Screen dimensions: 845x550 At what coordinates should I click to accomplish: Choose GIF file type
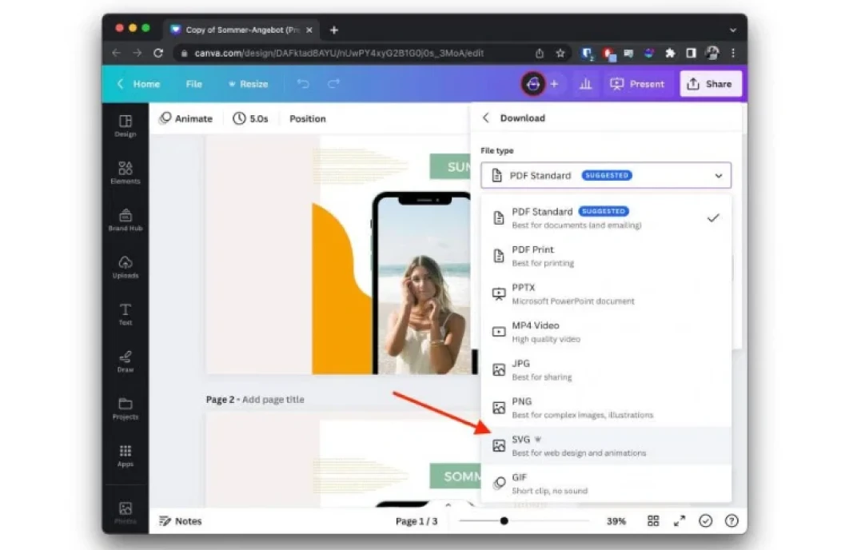point(606,483)
